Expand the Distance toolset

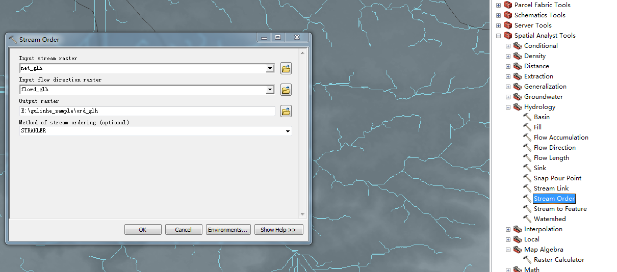tap(508, 66)
